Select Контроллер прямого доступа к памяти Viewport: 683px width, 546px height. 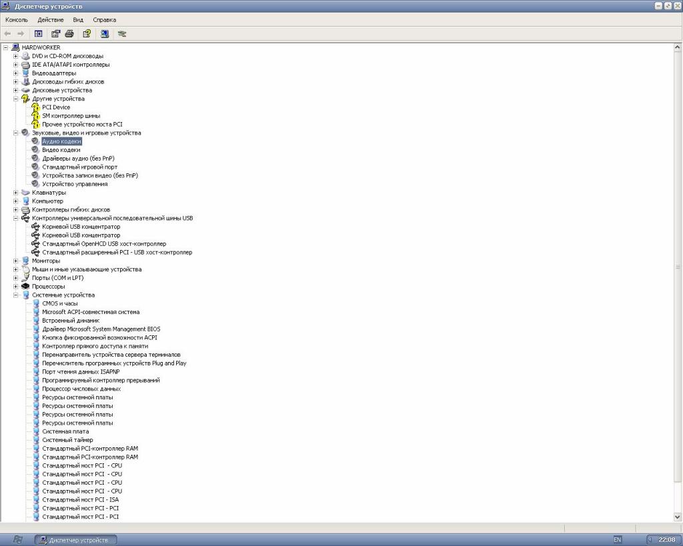[x=95, y=346]
